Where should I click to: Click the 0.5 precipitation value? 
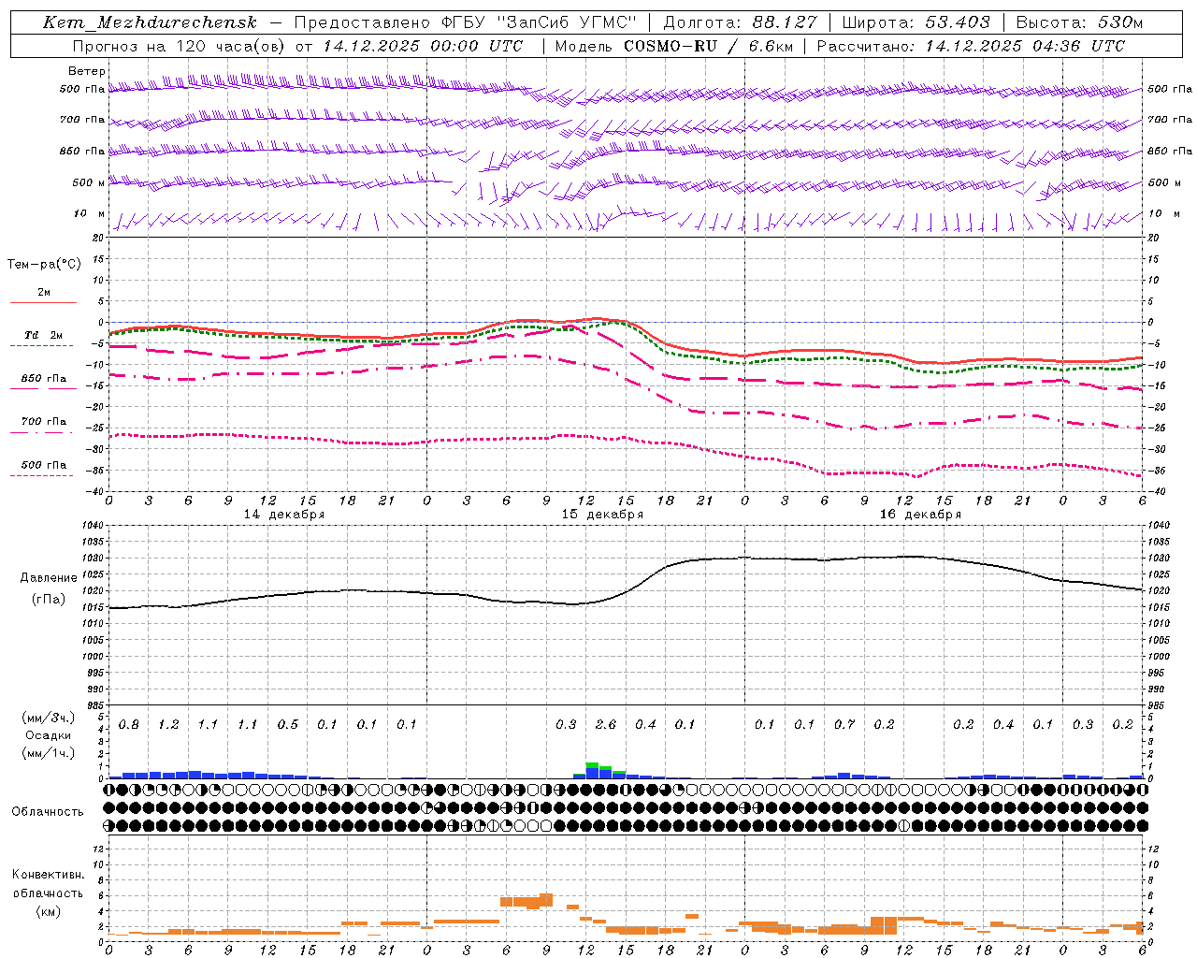(x=288, y=725)
